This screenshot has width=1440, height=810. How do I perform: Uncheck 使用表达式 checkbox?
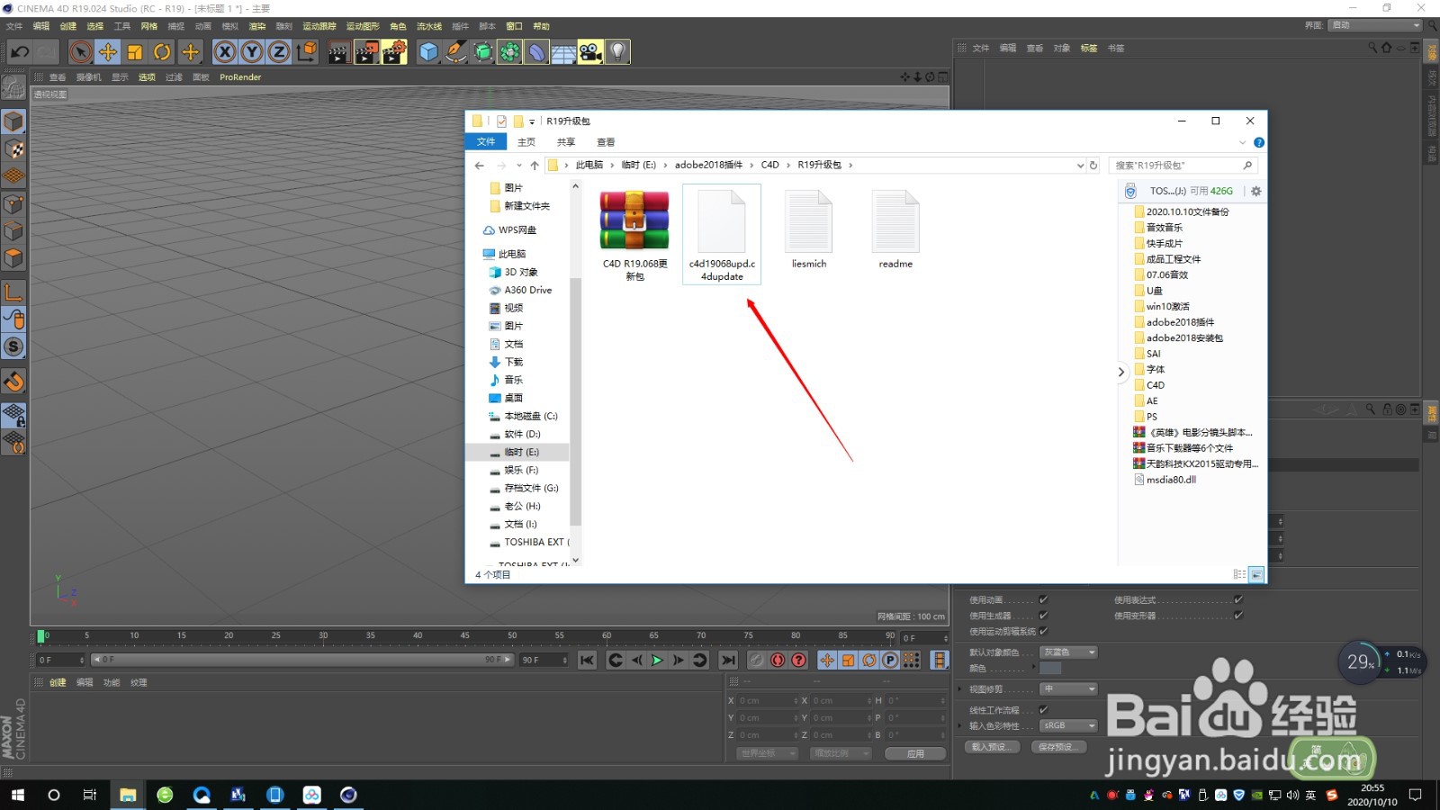coord(1238,599)
